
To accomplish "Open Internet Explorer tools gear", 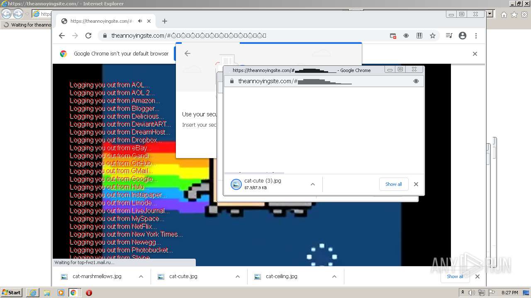I will click(x=524, y=14).
